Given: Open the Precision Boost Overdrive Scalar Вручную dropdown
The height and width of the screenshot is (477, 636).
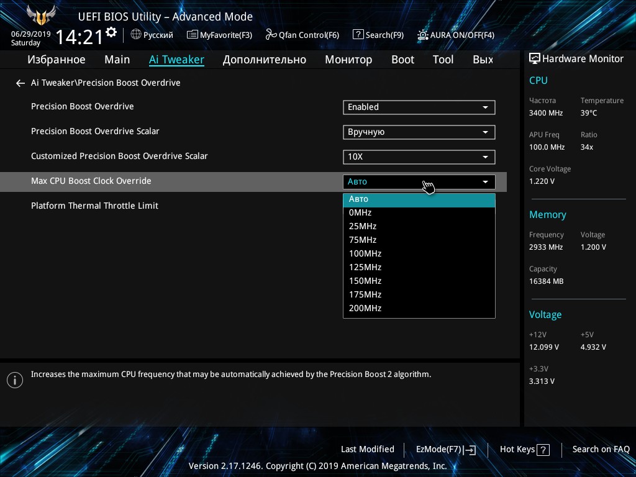Looking at the screenshot, I should tap(419, 132).
